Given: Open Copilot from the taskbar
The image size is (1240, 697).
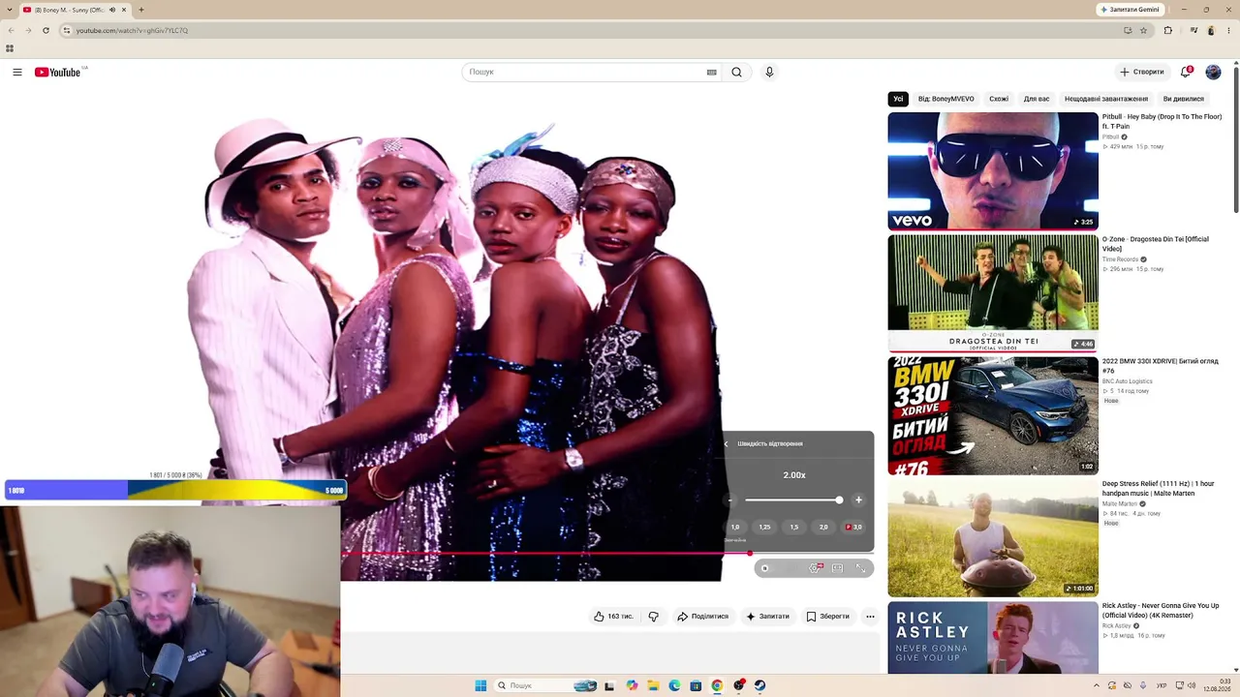Looking at the screenshot, I should [632, 685].
